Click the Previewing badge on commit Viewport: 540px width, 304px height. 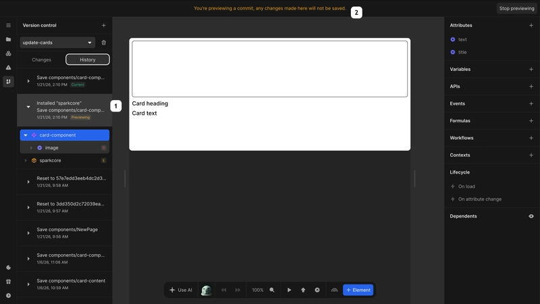(80, 118)
